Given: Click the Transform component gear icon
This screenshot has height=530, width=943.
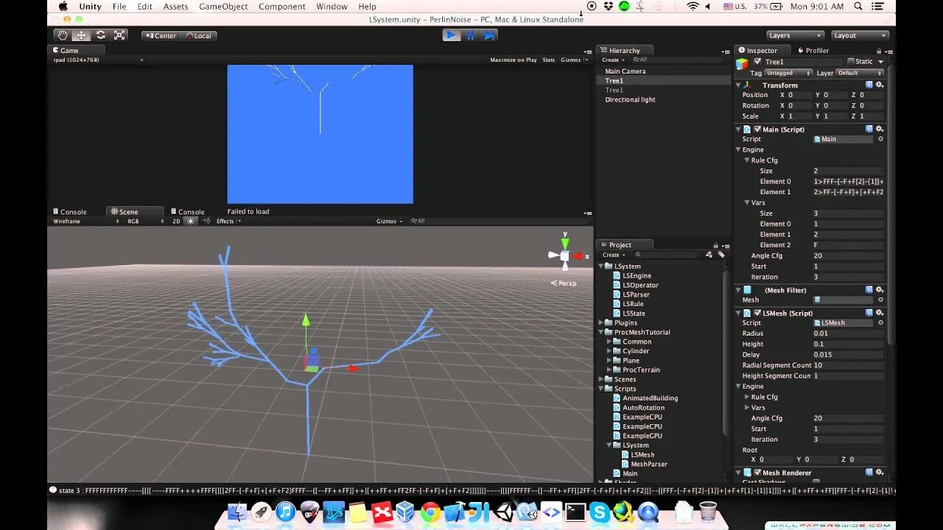Looking at the screenshot, I should [879, 85].
